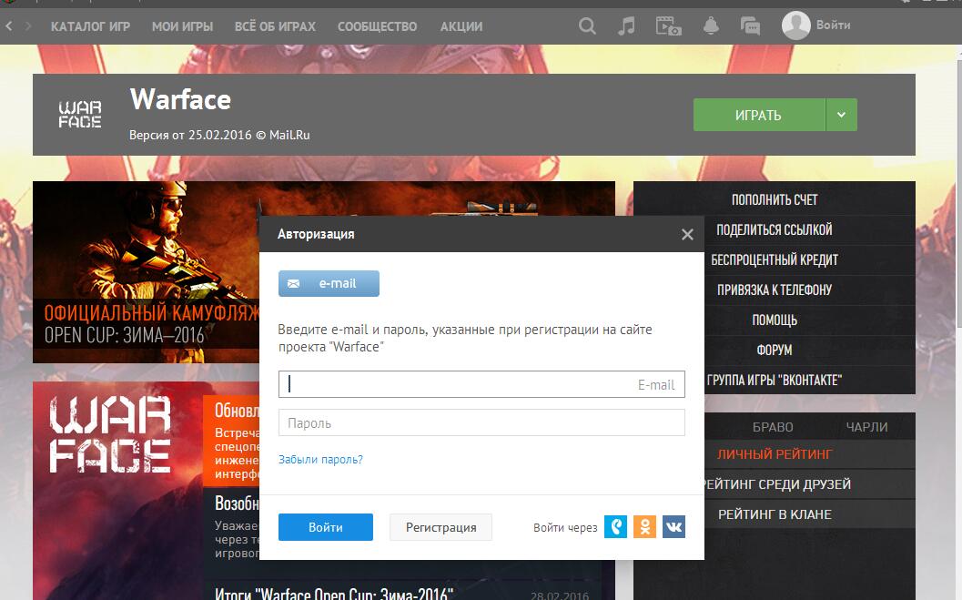Select ЛИЧНЫЙ РЕЙТИНГ option
Image resolution: width=962 pixels, height=600 pixels.
775,454
